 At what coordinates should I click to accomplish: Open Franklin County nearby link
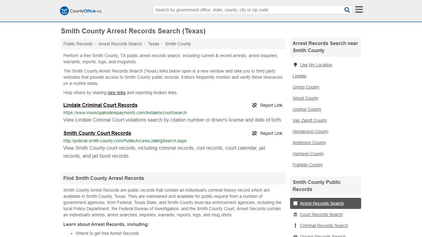click(308, 165)
